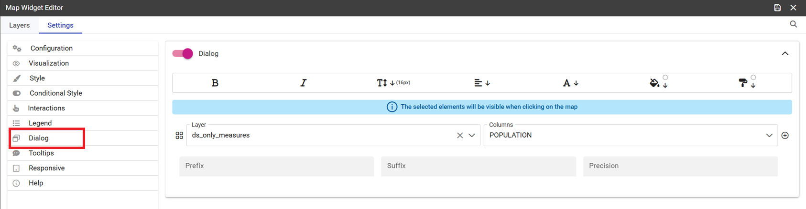Click the add column plus icon

coord(785,135)
